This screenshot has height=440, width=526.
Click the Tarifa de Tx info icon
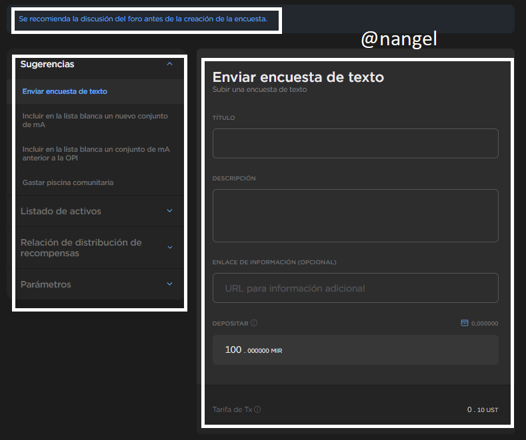(x=257, y=409)
